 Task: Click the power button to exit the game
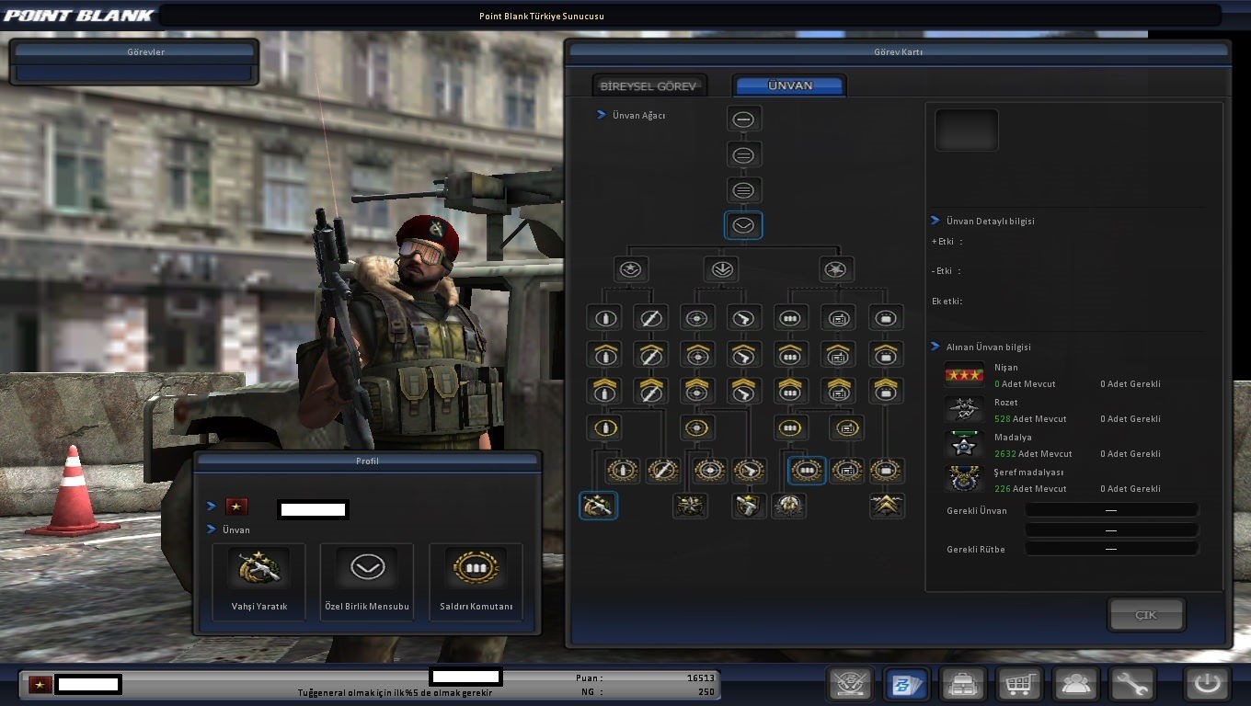point(1207,684)
